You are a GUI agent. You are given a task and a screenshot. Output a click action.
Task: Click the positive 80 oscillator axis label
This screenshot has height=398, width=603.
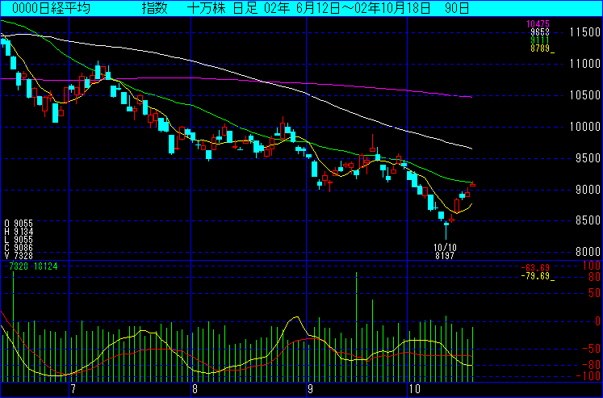click(595, 277)
